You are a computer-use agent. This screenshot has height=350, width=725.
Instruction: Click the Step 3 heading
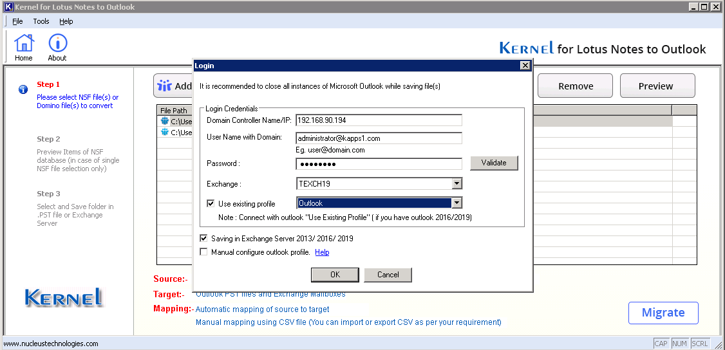pos(48,194)
